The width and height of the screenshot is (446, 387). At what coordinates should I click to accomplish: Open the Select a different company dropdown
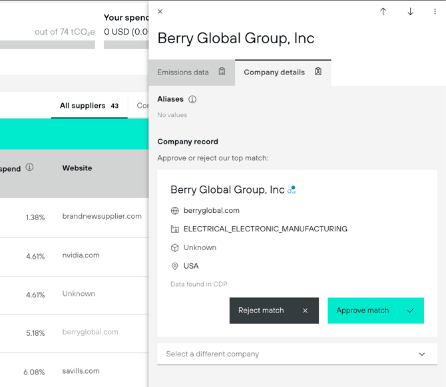pos(297,354)
